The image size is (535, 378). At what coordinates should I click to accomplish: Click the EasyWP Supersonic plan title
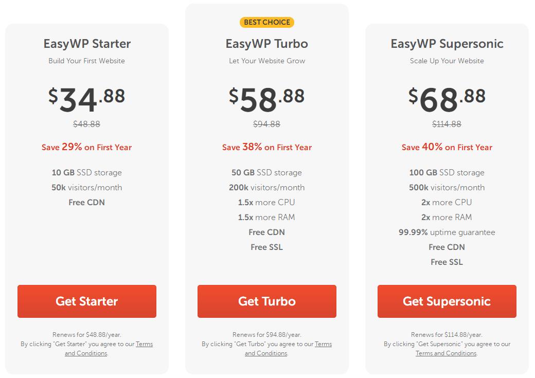tap(447, 44)
